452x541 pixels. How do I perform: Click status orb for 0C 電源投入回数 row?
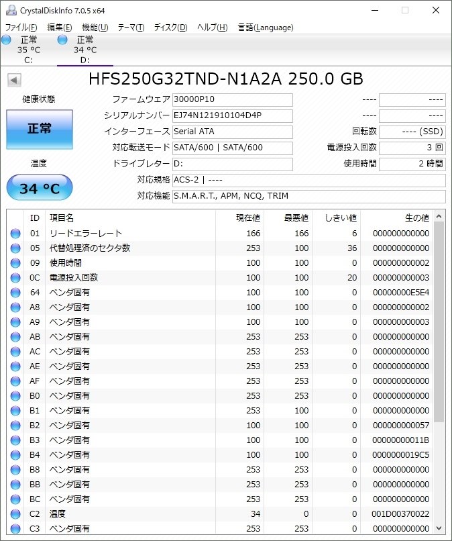pos(15,278)
